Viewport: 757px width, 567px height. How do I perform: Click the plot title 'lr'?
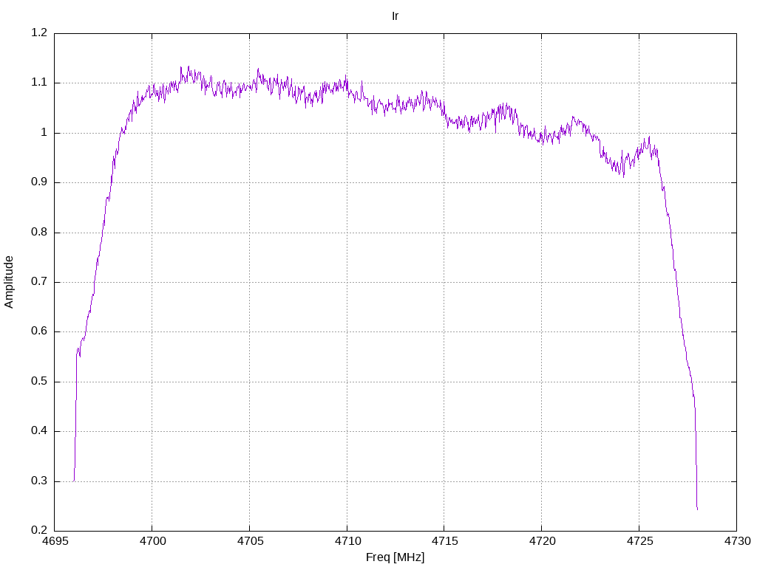395,16
